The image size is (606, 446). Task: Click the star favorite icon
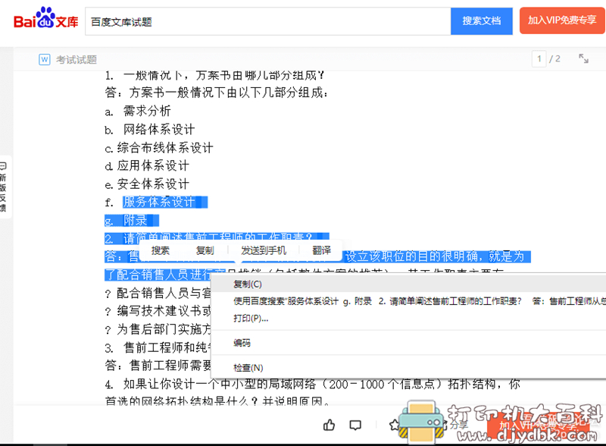click(x=394, y=425)
